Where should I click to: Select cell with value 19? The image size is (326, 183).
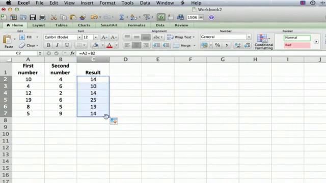tap(29, 100)
